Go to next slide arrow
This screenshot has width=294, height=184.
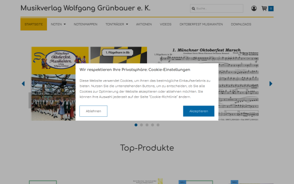271,83
